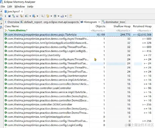Image resolution: width=155 pixels, height=128 pixels.
Task: Select the JvmOptimizeApplication row with 0 objects
Action: [78, 117]
